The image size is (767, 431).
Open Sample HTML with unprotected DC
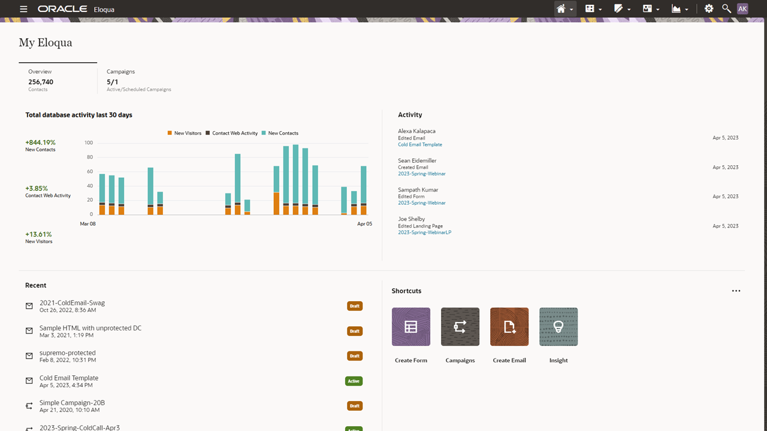[x=90, y=328]
